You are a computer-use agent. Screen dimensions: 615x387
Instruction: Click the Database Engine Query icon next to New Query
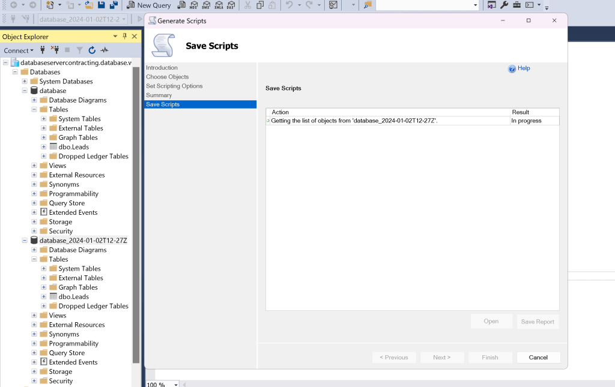coord(181,5)
